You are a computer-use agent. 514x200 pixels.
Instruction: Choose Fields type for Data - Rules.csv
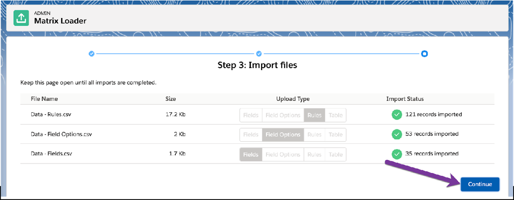(x=251, y=115)
